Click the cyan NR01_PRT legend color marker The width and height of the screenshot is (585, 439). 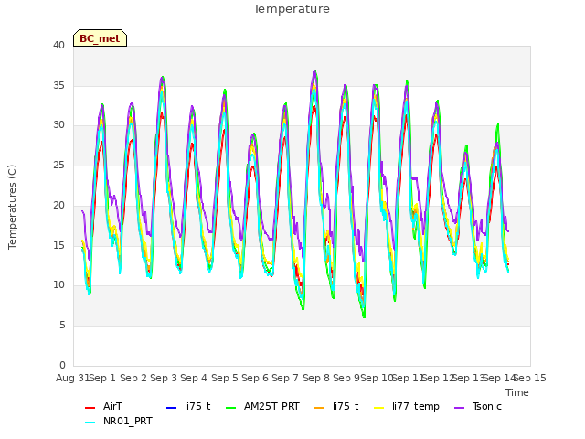90,423
